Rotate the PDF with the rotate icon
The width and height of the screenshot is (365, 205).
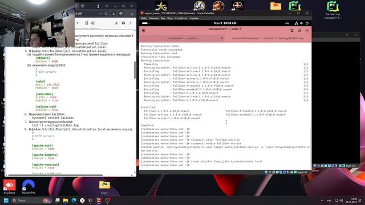coord(92,23)
